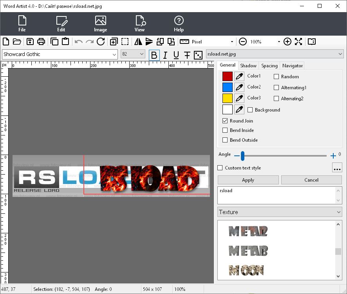The height and width of the screenshot is (294, 347).
Task: Open the View menu
Action: point(140,24)
